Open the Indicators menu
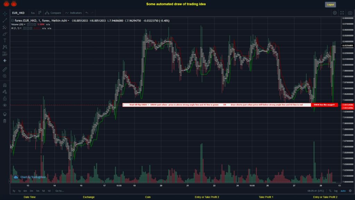 pos(73,13)
